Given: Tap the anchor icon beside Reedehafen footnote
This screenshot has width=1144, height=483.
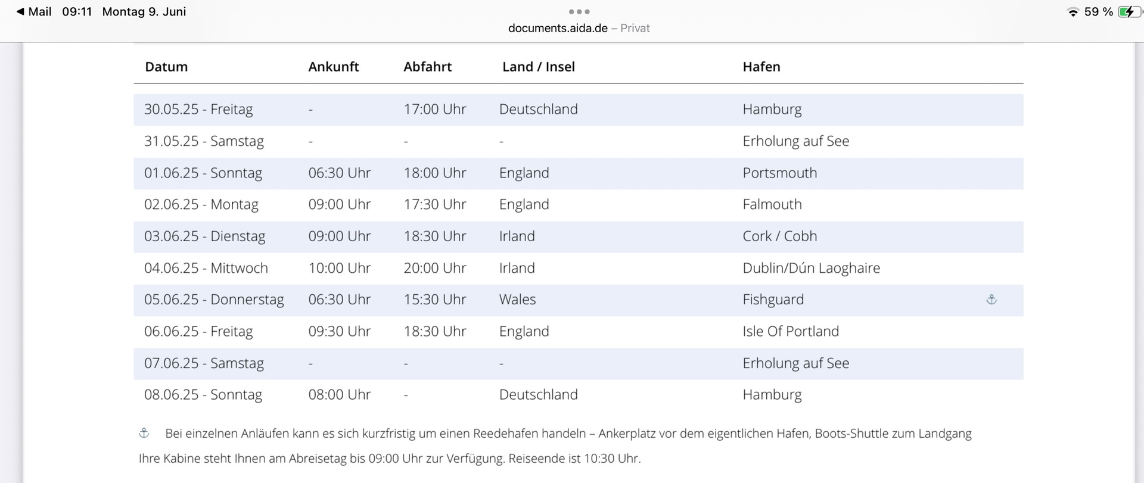Looking at the screenshot, I should [144, 433].
